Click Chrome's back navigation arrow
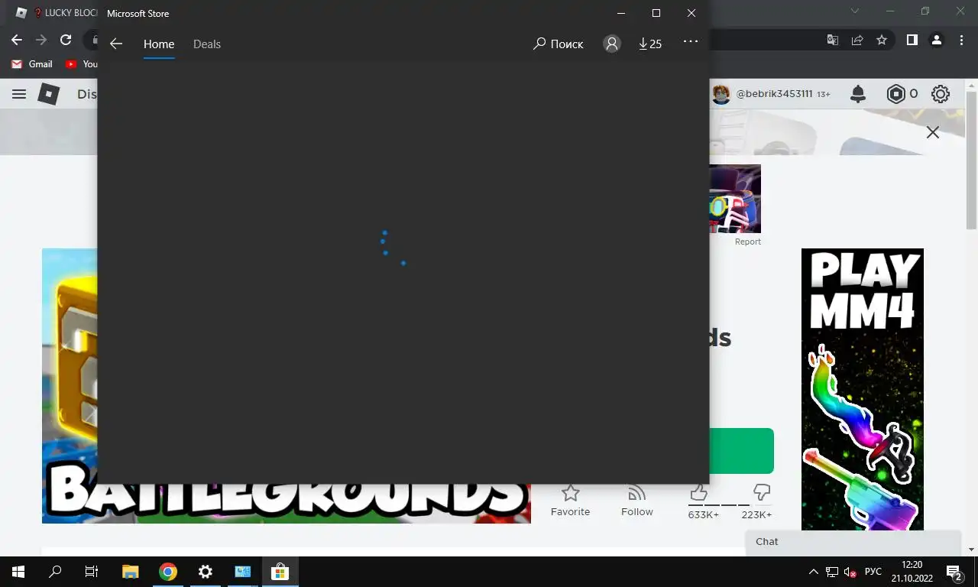The image size is (978, 587). click(x=17, y=40)
